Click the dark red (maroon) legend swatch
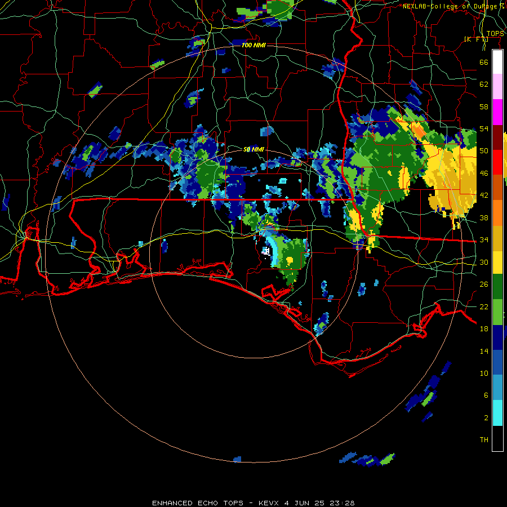 [x=497, y=137]
